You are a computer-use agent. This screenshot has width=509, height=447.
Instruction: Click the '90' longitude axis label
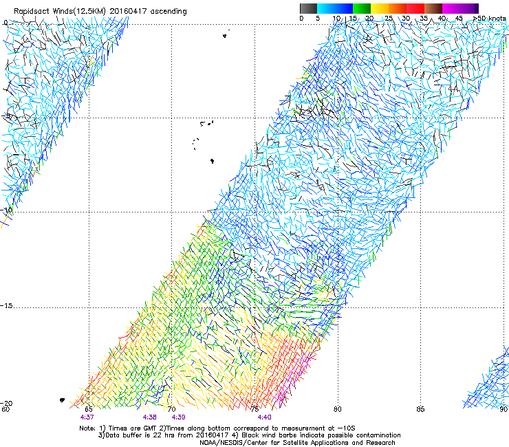click(503, 409)
